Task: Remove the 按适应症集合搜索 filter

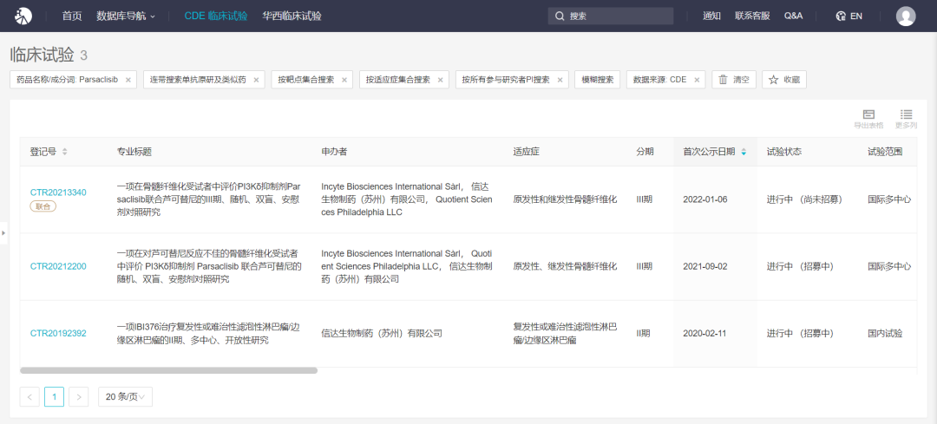Action: click(x=440, y=80)
